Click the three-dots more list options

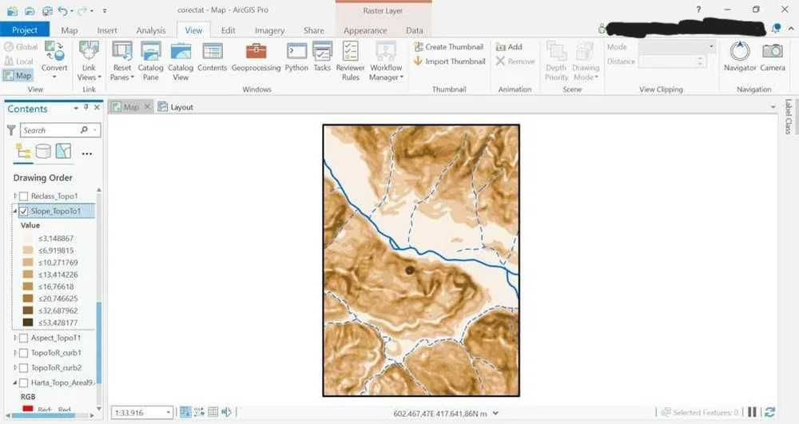(x=87, y=154)
